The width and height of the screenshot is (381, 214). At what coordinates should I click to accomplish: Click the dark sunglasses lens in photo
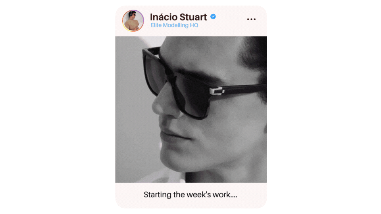(192, 96)
